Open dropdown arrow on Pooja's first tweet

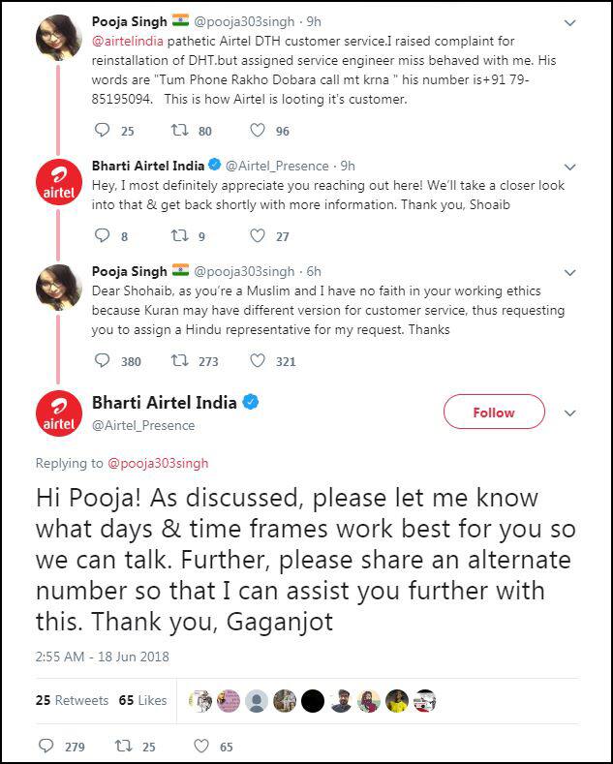coord(570,22)
